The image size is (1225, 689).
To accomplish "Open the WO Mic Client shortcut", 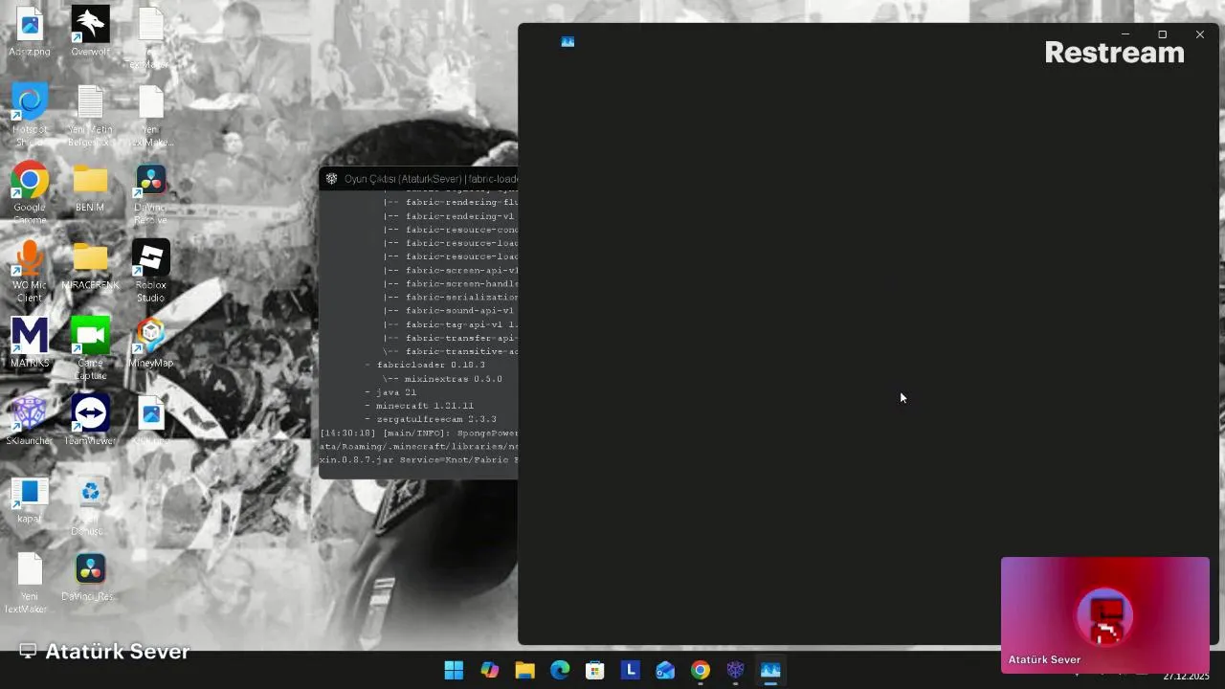I will (x=30, y=271).
